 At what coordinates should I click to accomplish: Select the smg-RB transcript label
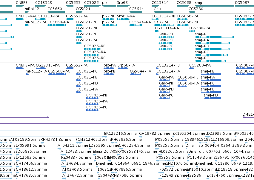tap(202, 34)
